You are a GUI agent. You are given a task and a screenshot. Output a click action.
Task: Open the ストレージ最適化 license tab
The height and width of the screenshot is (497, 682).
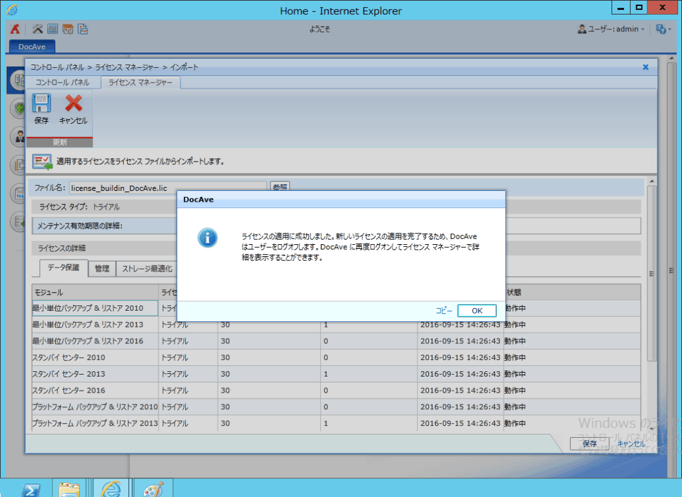tap(147, 269)
